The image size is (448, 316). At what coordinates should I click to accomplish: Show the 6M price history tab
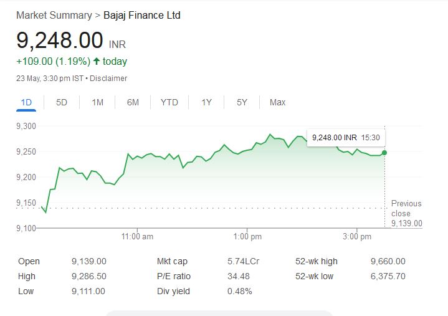click(x=133, y=102)
